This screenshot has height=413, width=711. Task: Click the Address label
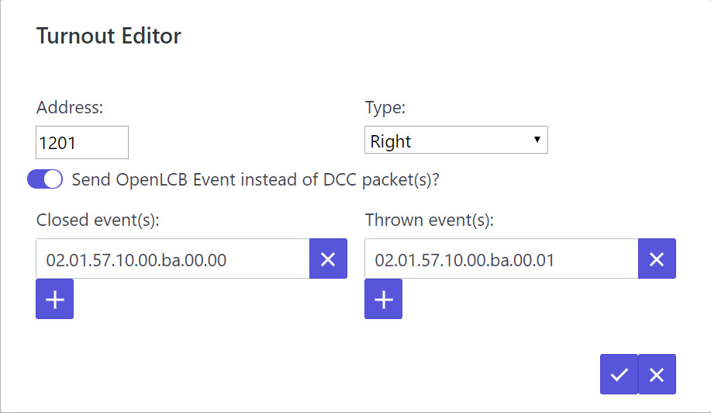pyautogui.click(x=70, y=108)
